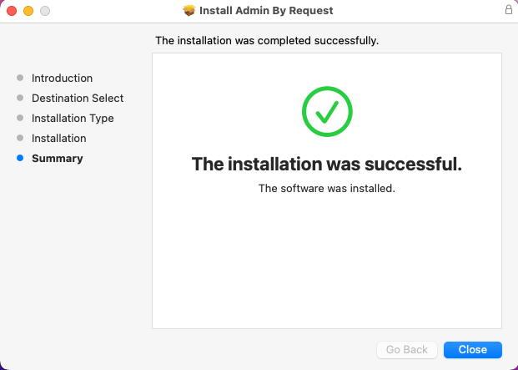Click the lock icon in title bar
This screenshot has height=370, width=518.
[x=509, y=9]
